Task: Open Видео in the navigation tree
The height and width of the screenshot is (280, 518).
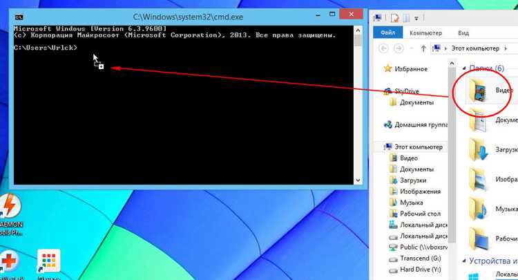Action: pyautogui.click(x=409, y=158)
